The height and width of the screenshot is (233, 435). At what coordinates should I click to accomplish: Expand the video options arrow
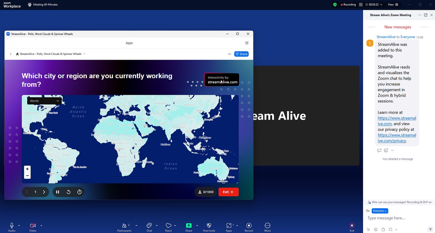click(41, 226)
